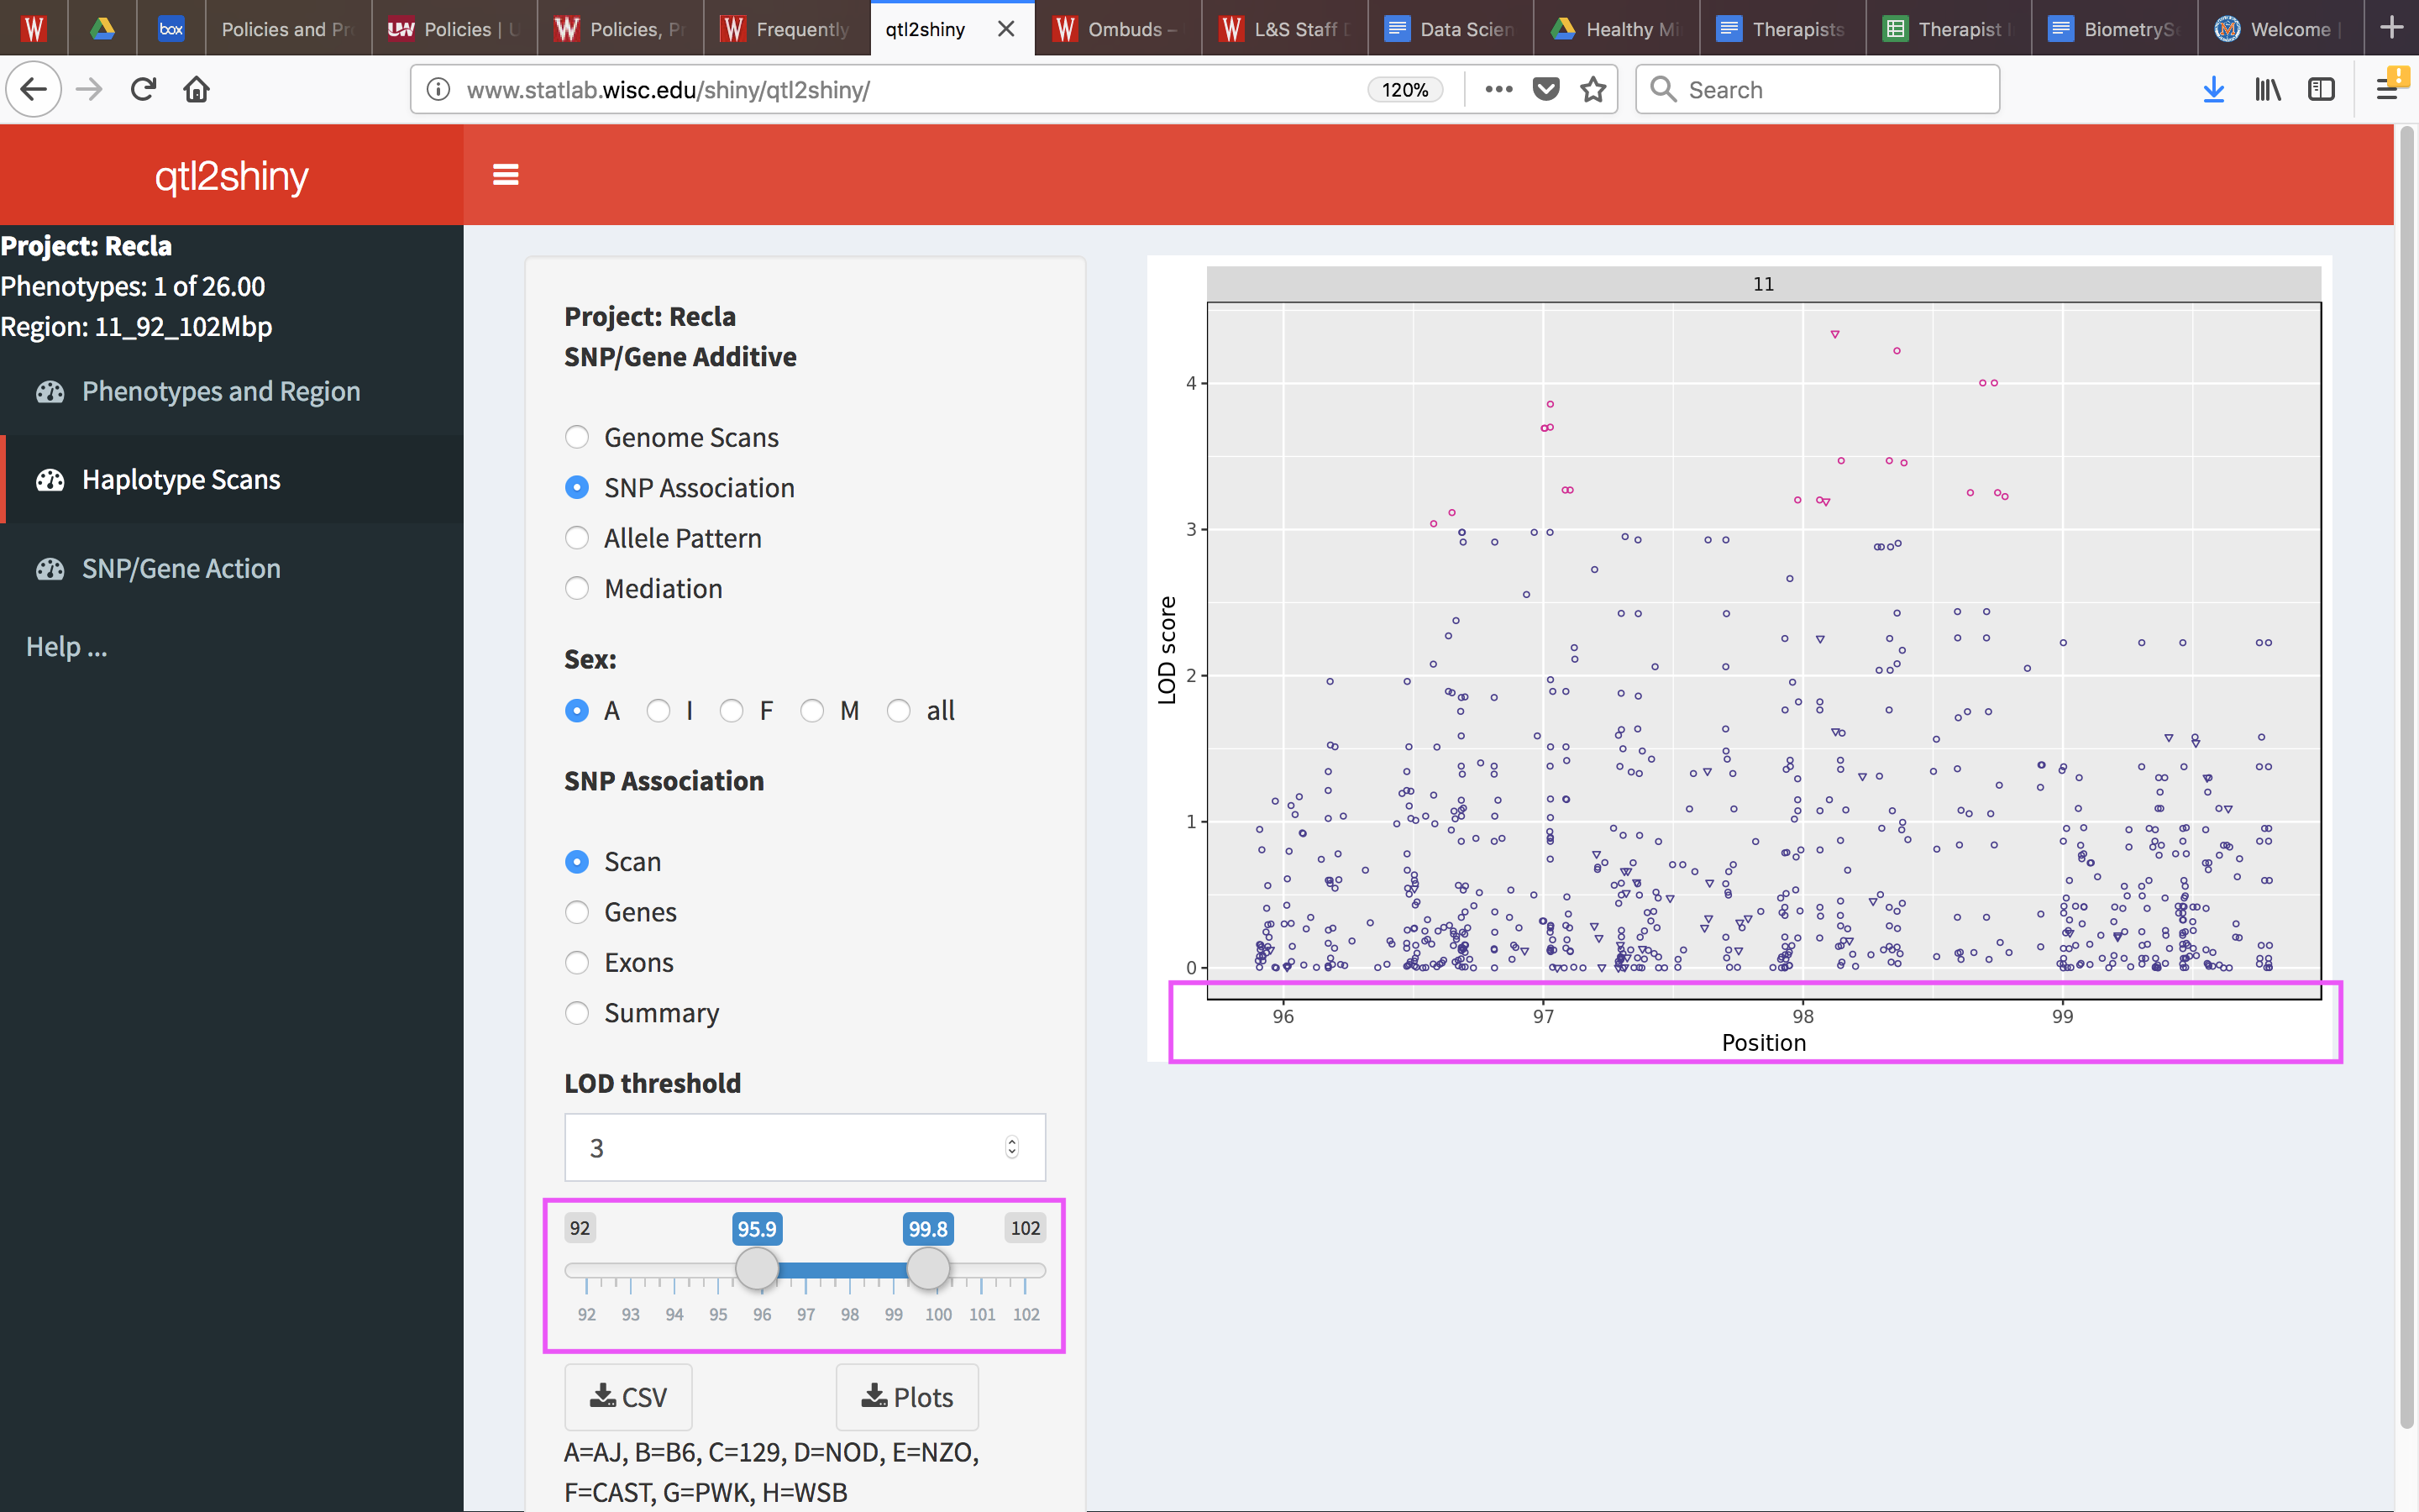Switch to the BiometryS browser tab
Viewport: 2419px width, 1512px height.
(2113, 29)
